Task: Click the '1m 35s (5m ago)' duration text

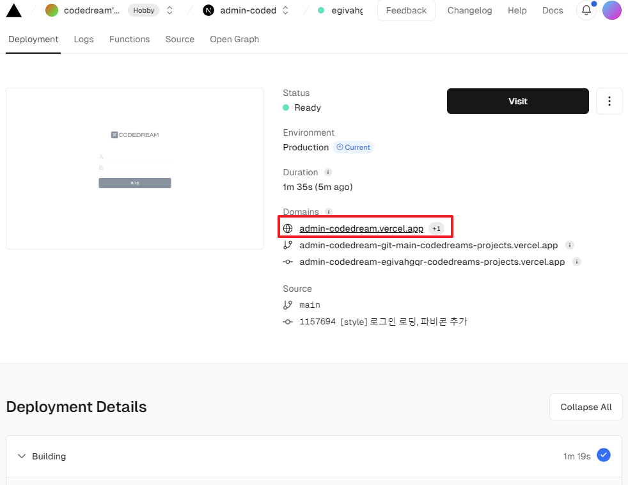Action: (318, 187)
